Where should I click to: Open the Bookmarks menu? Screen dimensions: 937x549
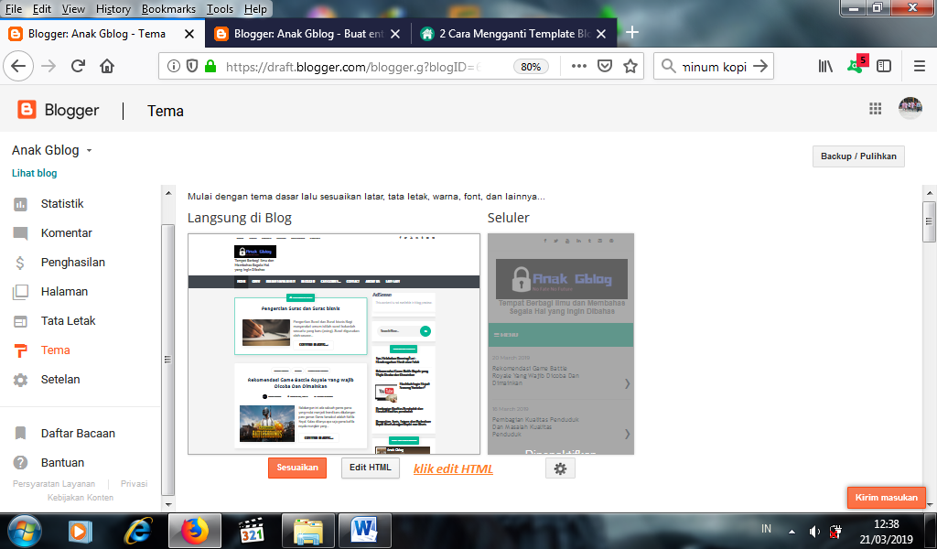tap(168, 9)
